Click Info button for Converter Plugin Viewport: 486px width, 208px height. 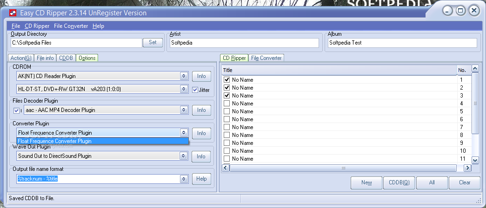[201, 133]
